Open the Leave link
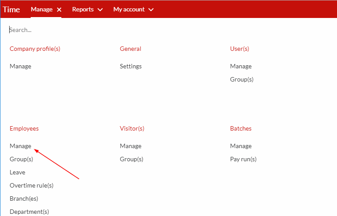This screenshot has height=216, width=337. (18, 172)
